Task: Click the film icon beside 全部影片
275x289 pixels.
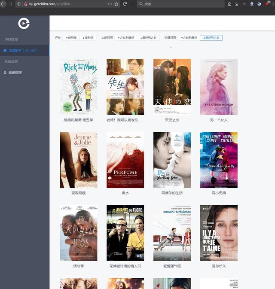Action: coord(5,50)
